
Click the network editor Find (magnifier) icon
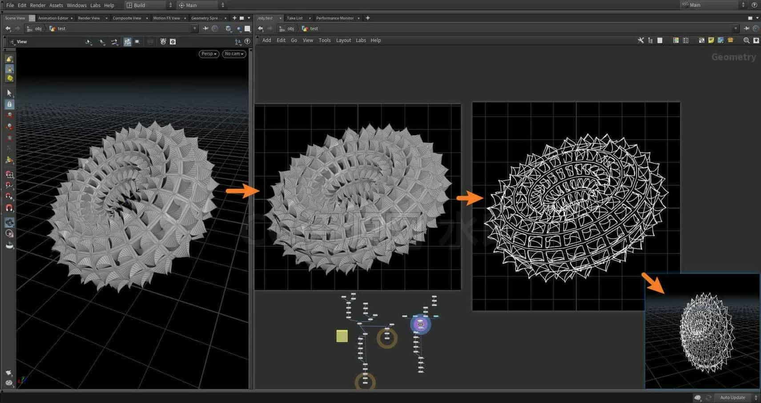coord(746,40)
